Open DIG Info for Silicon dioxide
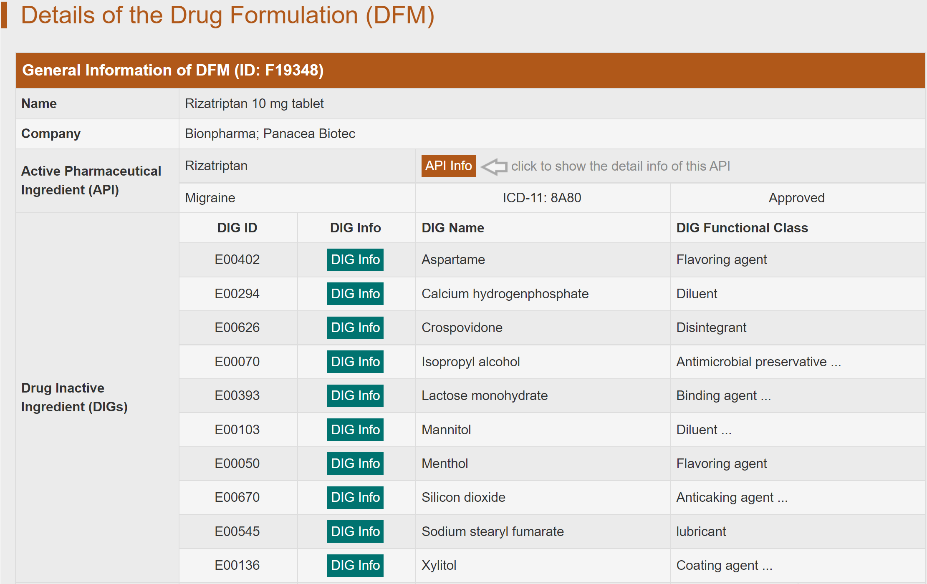 click(355, 497)
